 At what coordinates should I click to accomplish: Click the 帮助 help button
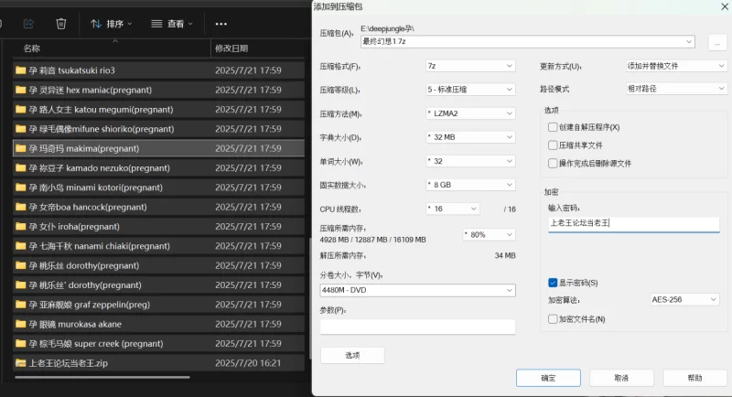point(694,378)
